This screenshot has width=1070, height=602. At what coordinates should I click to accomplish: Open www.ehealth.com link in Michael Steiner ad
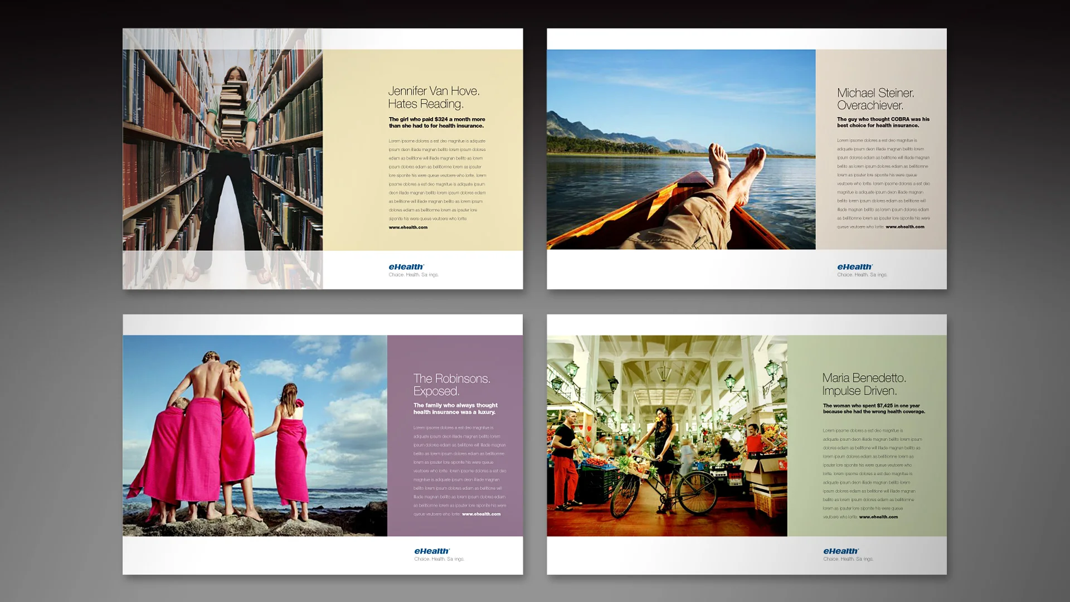(905, 227)
